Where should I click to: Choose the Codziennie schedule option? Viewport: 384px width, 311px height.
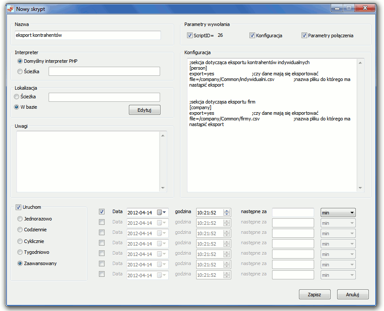click(x=20, y=230)
